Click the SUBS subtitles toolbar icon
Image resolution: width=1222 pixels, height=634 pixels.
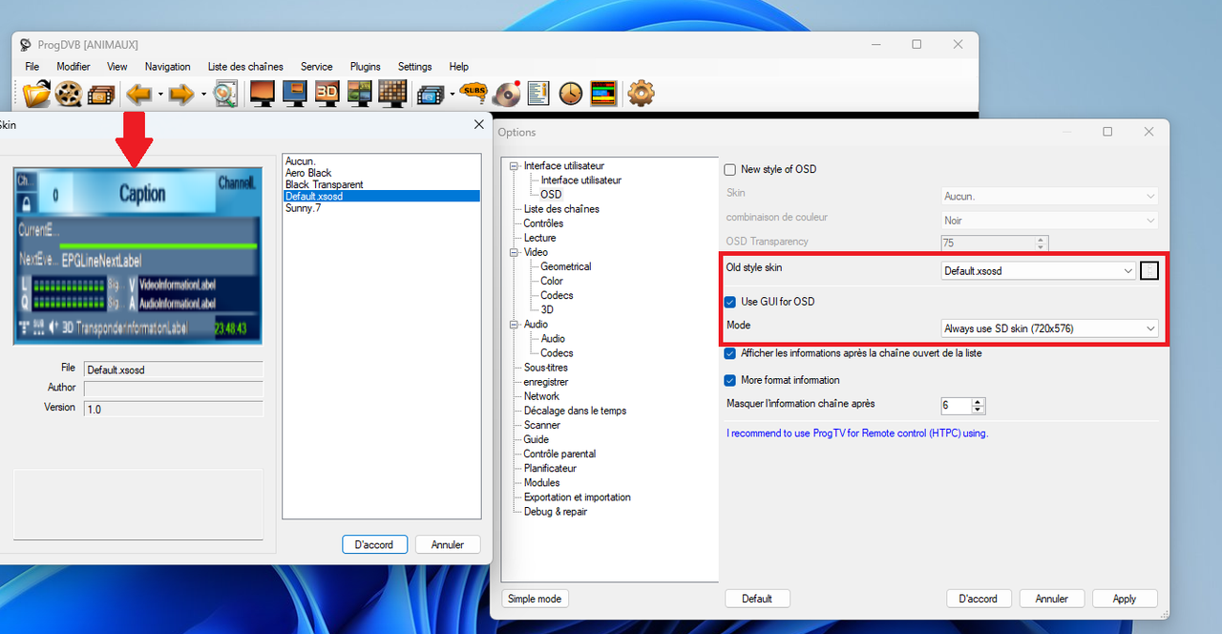[474, 93]
